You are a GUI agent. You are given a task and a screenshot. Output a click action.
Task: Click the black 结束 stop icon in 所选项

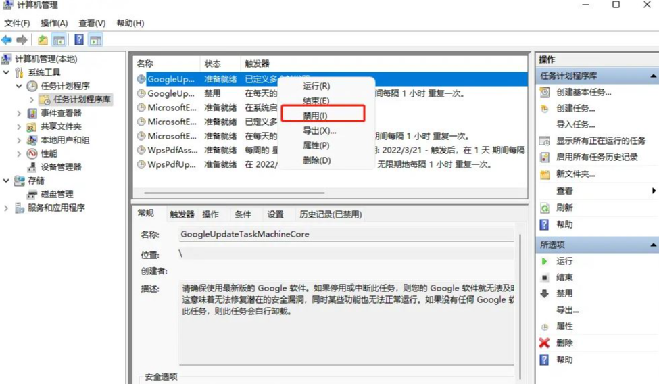545,278
